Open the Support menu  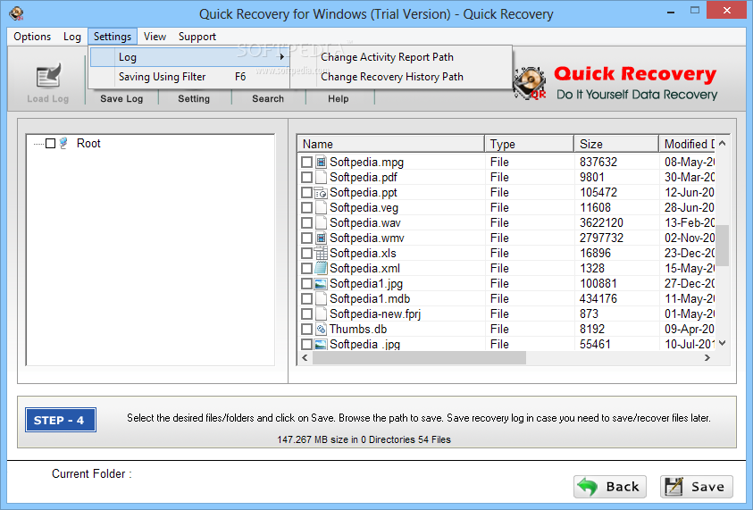pyautogui.click(x=197, y=37)
